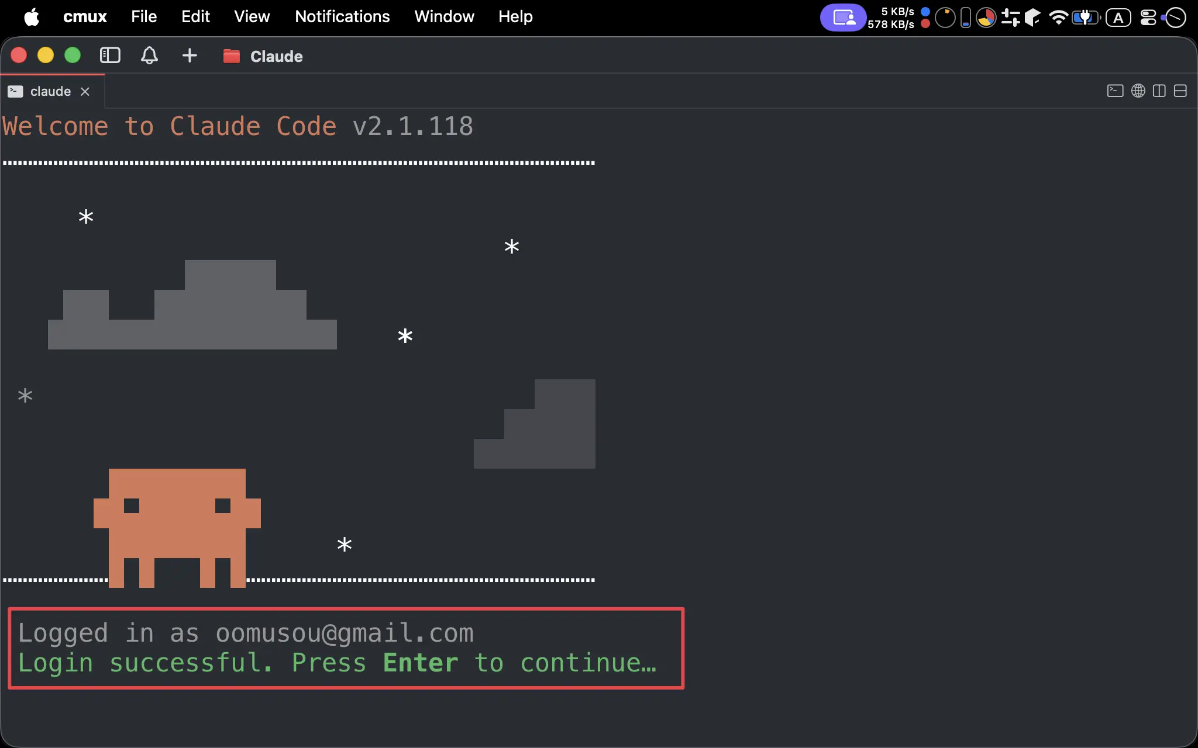Zoom the cmux window with the green button
This screenshot has height=748, width=1198.
pyautogui.click(x=73, y=56)
